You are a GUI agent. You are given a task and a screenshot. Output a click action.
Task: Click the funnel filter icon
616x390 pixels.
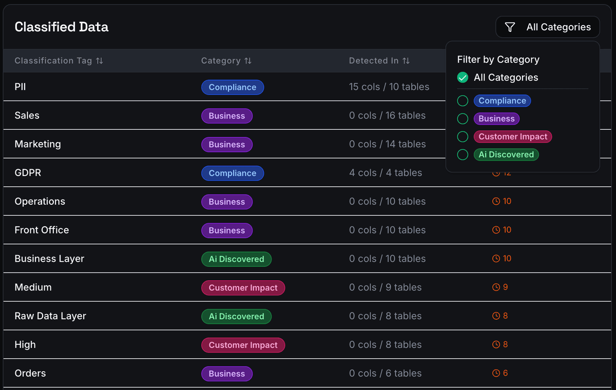(509, 27)
